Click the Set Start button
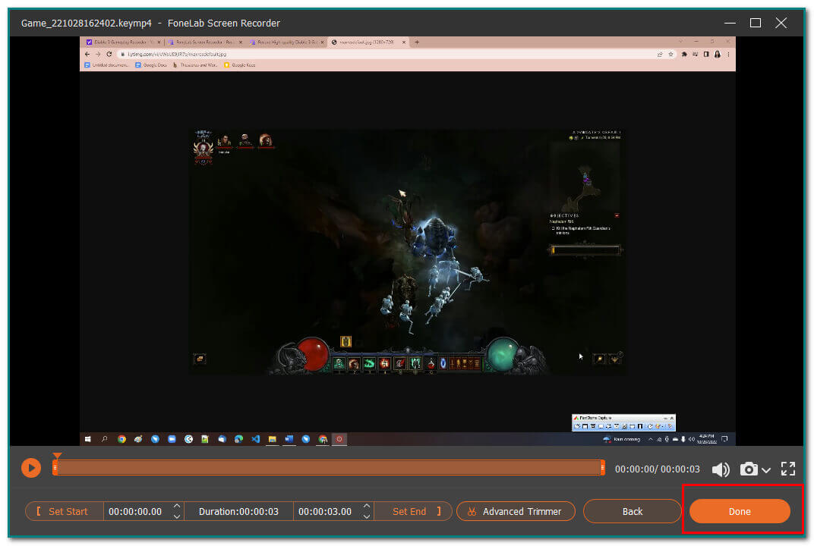The image size is (814, 546). click(64, 511)
